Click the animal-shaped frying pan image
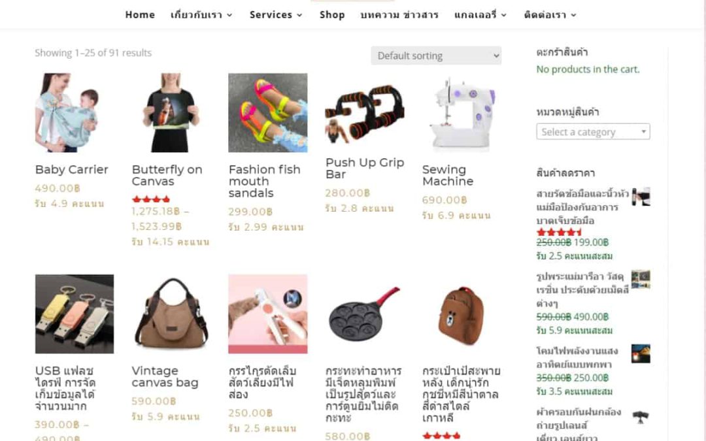706x441 pixels. coord(365,314)
